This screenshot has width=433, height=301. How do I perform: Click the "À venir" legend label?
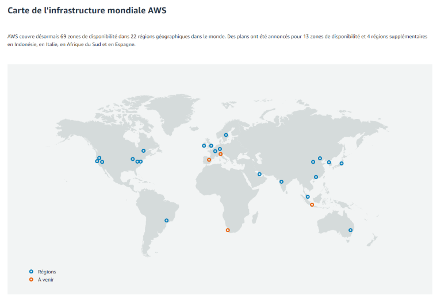point(46,280)
